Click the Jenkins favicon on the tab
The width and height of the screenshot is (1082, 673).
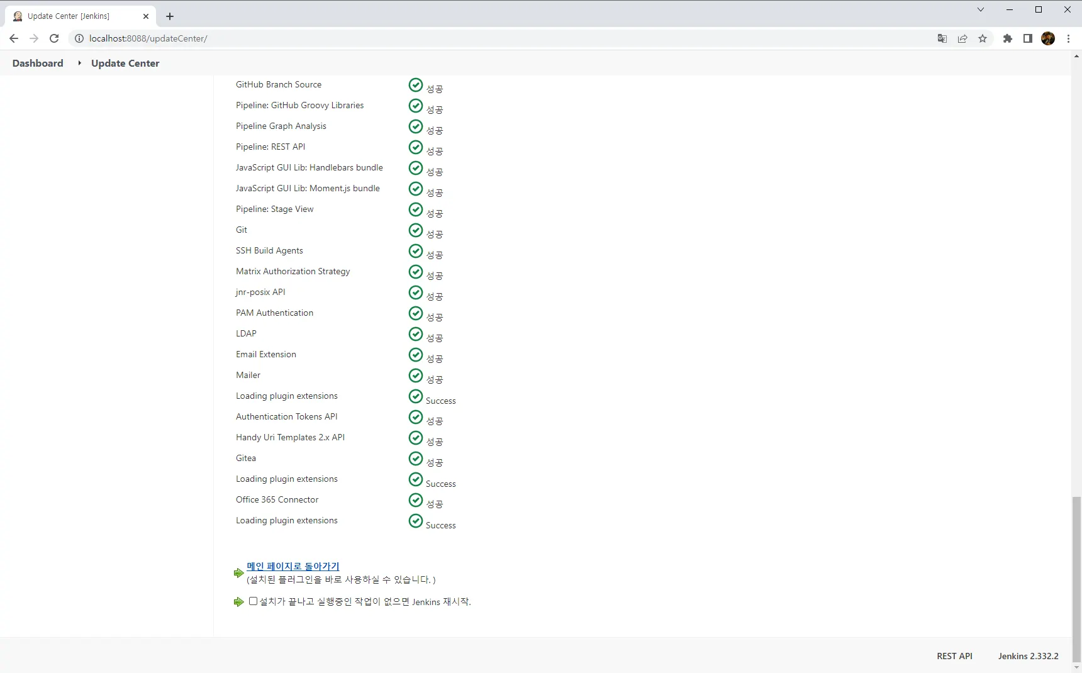pos(18,16)
